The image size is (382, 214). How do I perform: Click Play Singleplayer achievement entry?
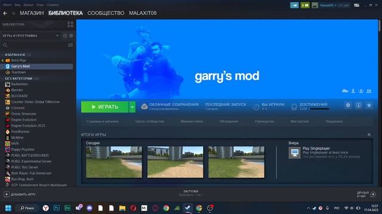click(x=324, y=153)
